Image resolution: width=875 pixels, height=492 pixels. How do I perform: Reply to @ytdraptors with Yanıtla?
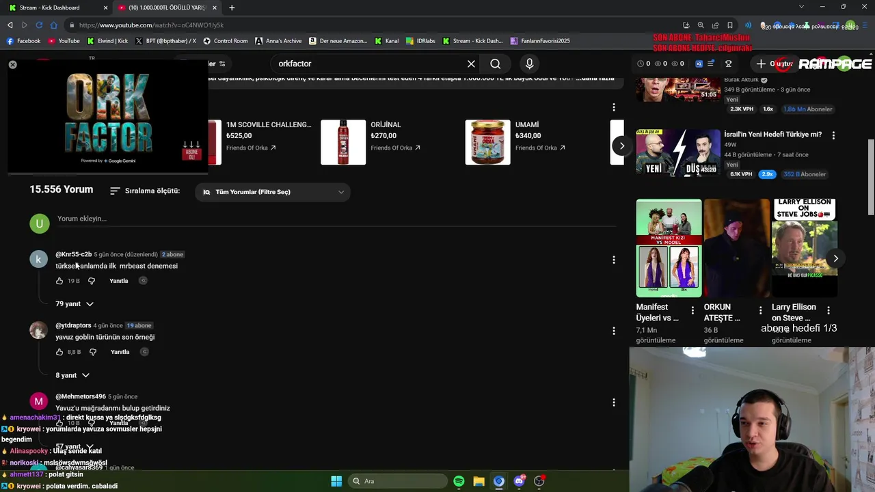(x=120, y=352)
